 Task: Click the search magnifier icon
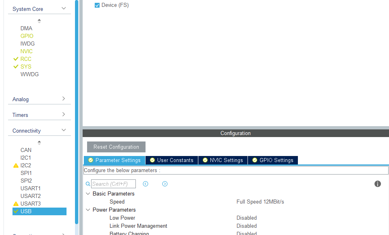click(x=88, y=184)
